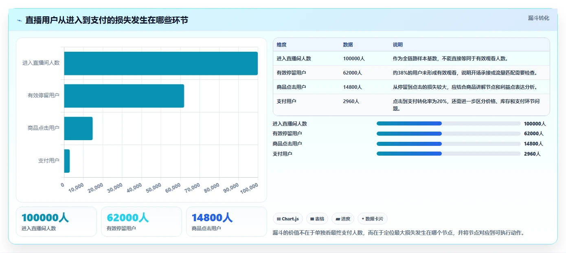This screenshot has width=566, height=253.
Task: Click the 维度 column header
Action: tap(282, 45)
